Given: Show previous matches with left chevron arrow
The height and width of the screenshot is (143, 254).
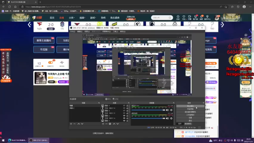Looking at the screenshot, I should pos(30,25).
